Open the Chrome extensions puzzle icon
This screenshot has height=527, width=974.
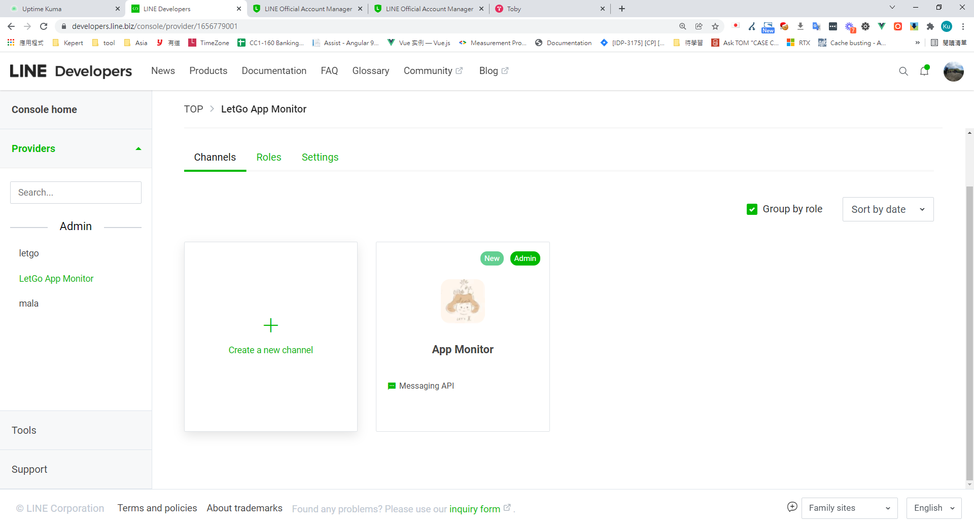930,26
